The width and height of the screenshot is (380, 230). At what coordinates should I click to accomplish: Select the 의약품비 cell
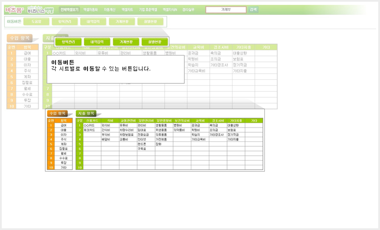click(182, 130)
